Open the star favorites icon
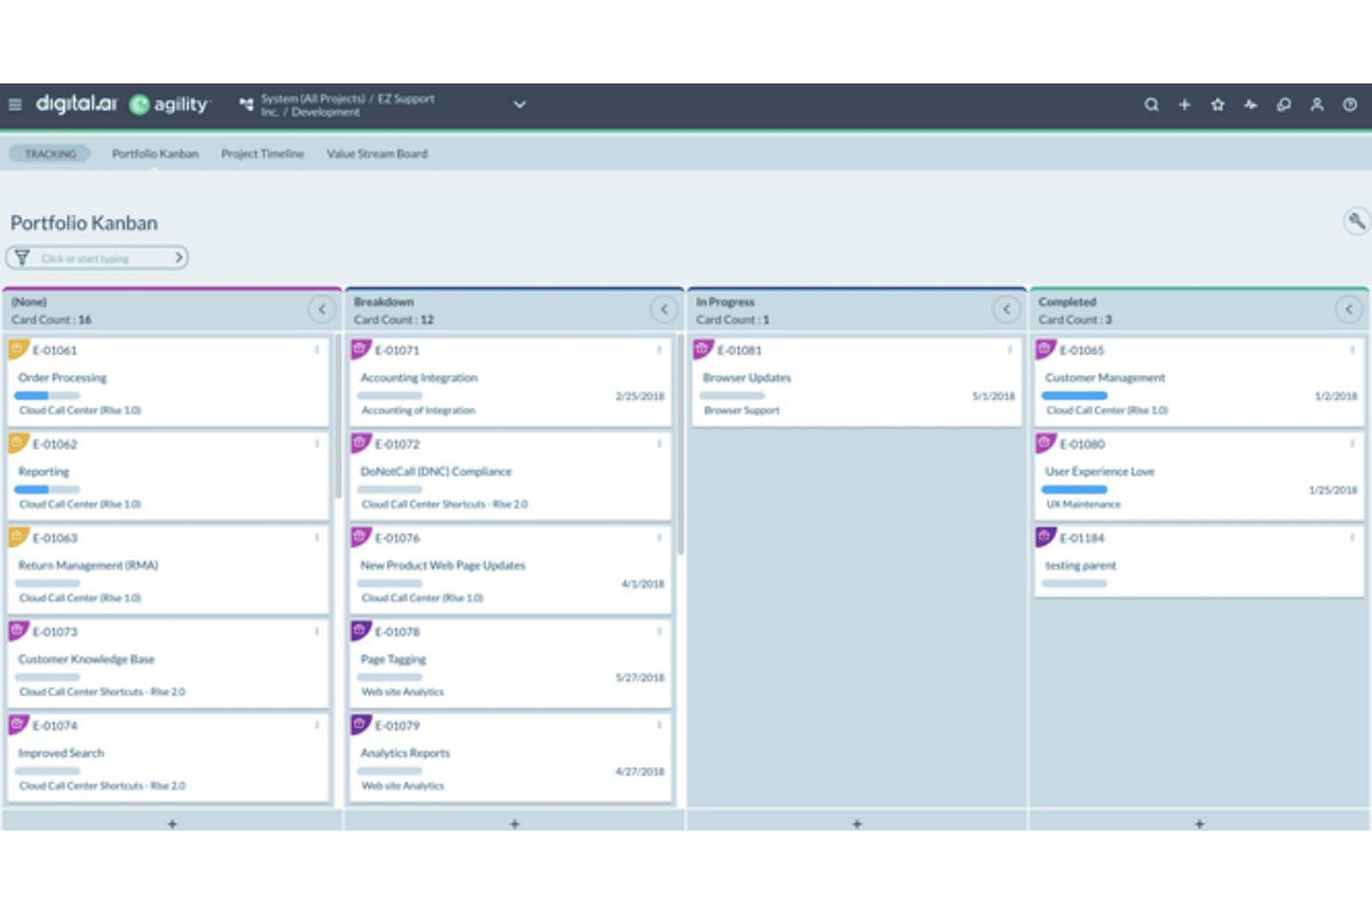1372x915 pixels. click(x=1218, y=105)
